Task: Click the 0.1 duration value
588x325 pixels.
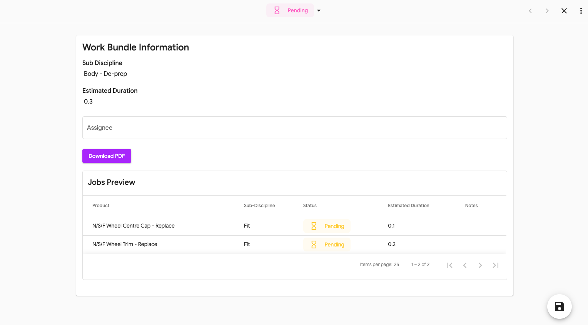Action: [x=391, y=226]
